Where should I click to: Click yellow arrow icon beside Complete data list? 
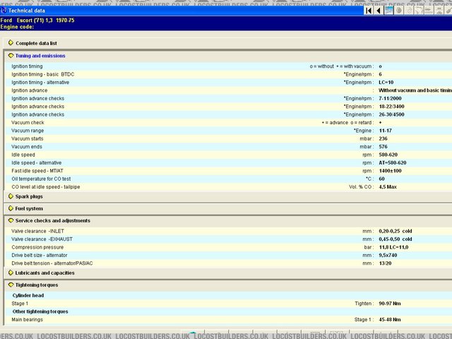(11, 43)
